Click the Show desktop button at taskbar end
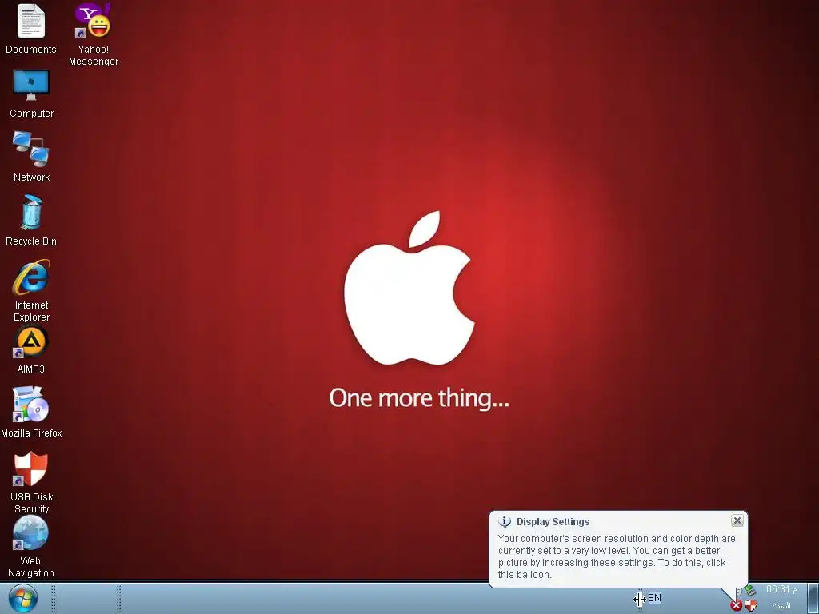 [x=813, y=598]
